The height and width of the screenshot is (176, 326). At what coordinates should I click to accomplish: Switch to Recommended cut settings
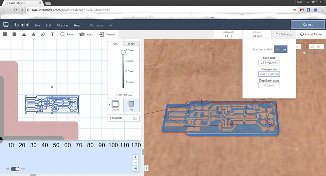point(262,49)
